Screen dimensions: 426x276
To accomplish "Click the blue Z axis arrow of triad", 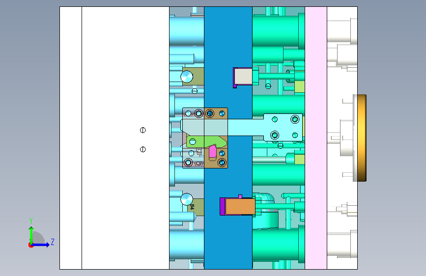I will 41,245.
